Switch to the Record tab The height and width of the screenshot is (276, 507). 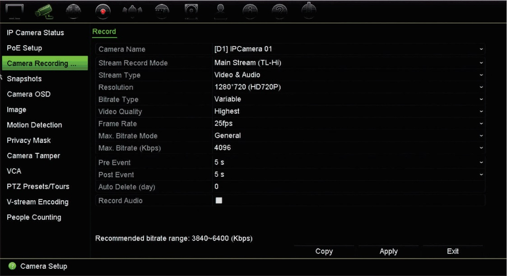point(104,32)
